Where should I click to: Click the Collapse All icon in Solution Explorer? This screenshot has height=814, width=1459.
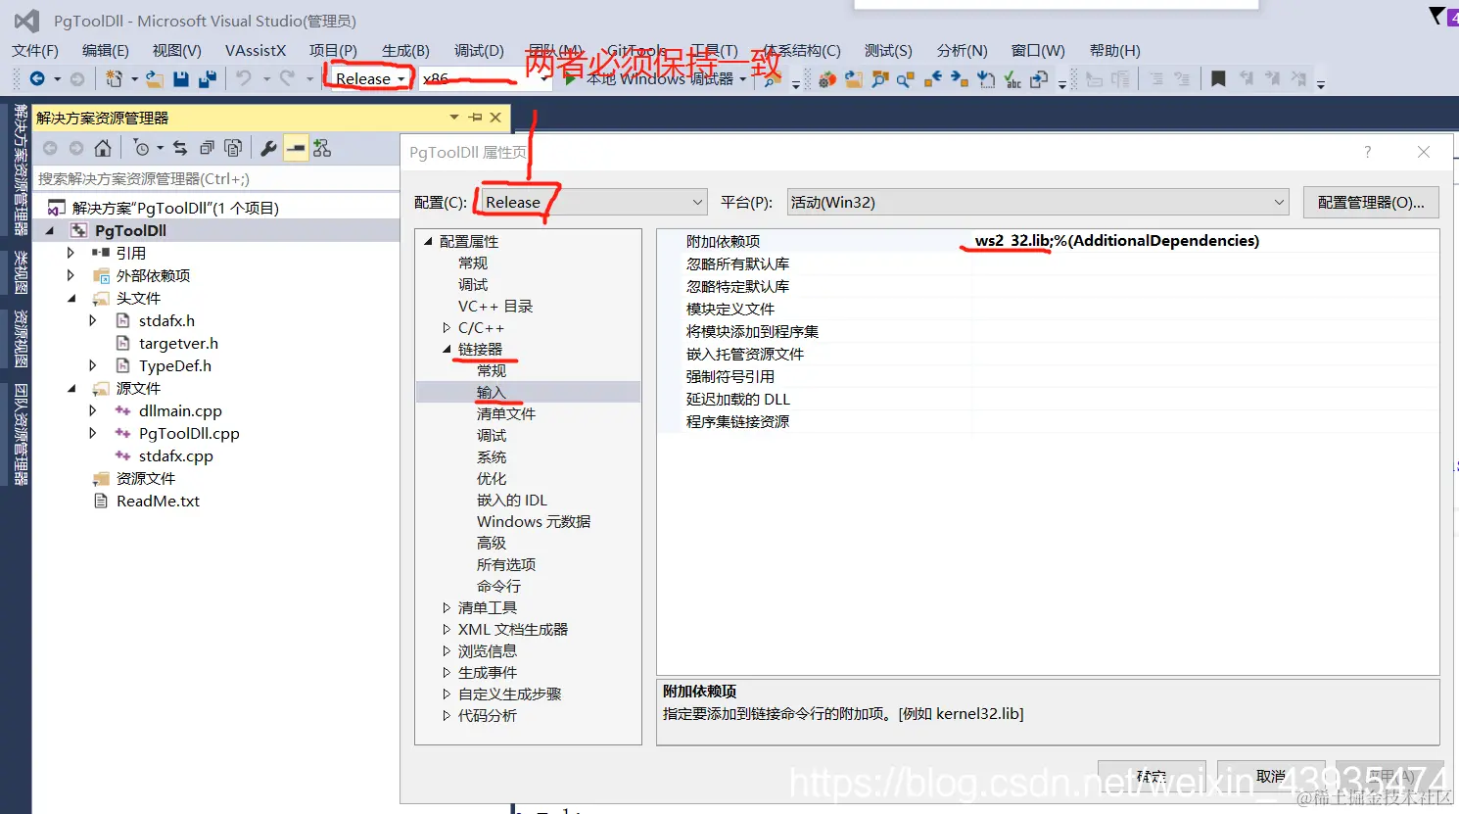[x=207, y=147]
